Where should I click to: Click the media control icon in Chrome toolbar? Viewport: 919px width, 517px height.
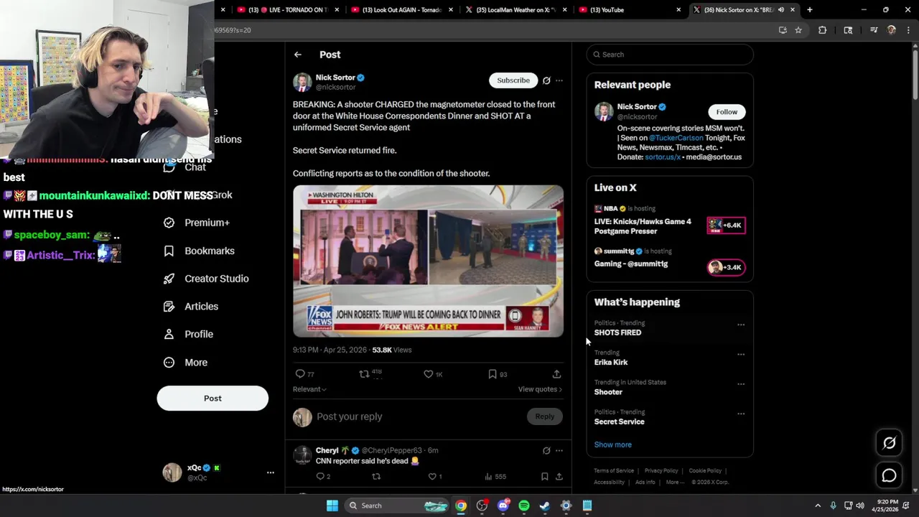(x=874, y=30)
